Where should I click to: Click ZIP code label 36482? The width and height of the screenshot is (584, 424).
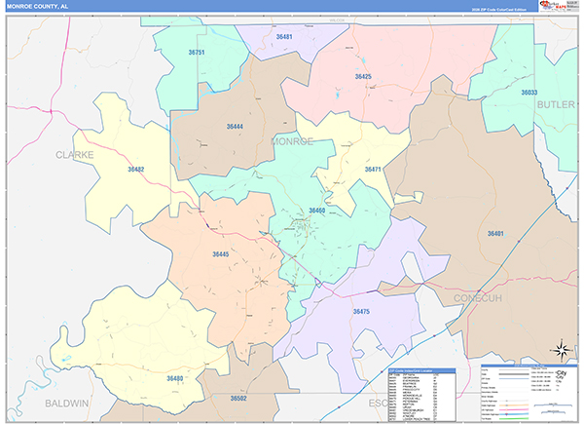pos(136,170)
